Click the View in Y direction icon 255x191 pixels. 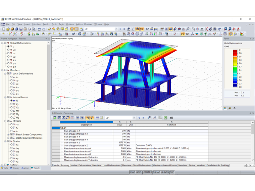click(151, 34)
